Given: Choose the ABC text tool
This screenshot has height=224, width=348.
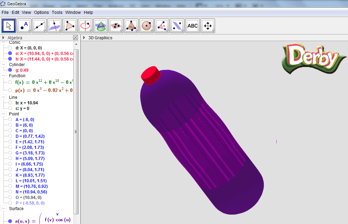Looking at the screenshot, I should pyautogui.click(x=193, y=26).
